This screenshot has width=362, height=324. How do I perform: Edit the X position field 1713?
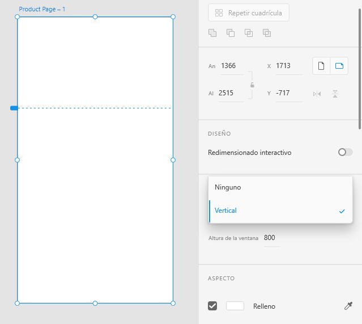289,66
